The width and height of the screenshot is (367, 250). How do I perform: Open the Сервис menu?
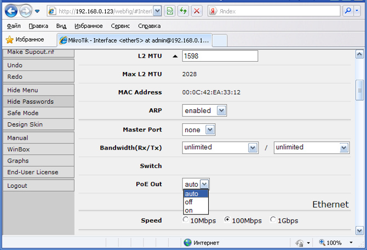120,26
